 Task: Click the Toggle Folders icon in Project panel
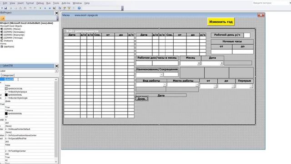(x=2, y=18)
